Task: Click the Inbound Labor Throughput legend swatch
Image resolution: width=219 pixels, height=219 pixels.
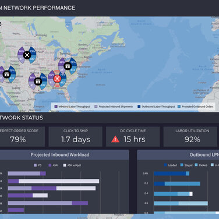Action: tap(56, 107)
